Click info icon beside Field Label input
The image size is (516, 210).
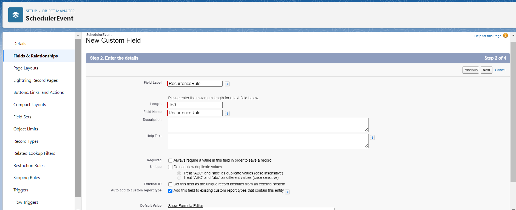[227, 84]
